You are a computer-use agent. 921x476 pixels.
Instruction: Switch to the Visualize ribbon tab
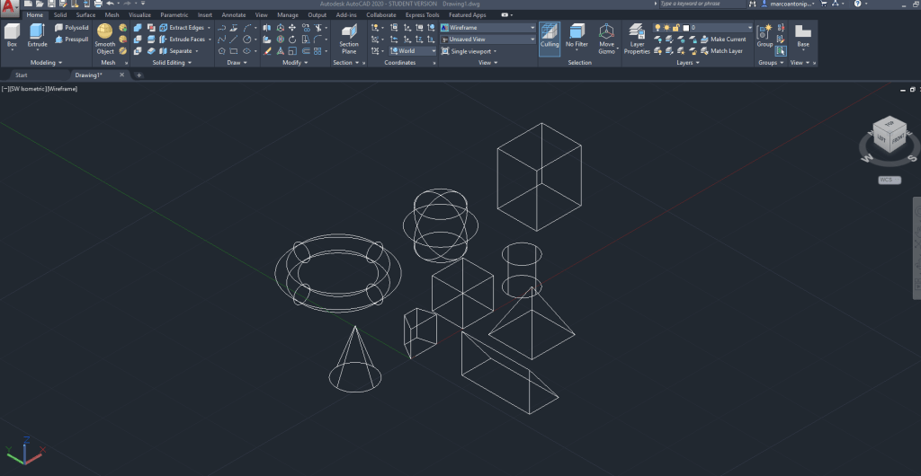(x=139, y=15)
